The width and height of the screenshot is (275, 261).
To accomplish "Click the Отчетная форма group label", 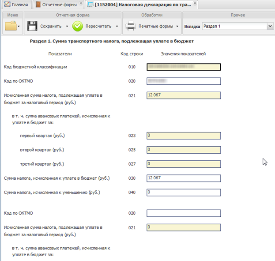I will [73, 15].
